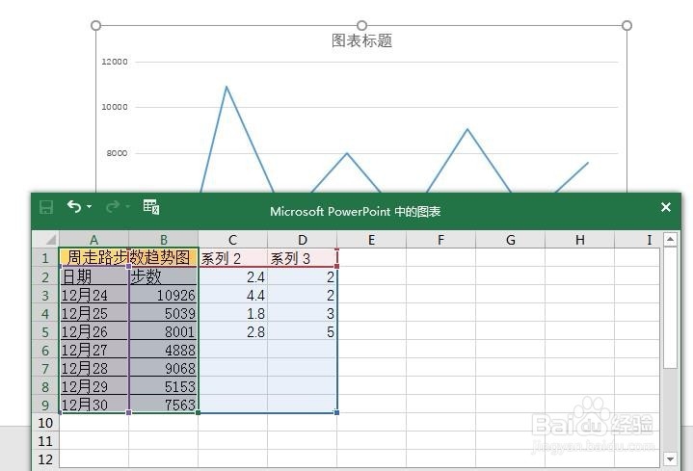The width and height of the screenshot is (693, 471).
Task: Select cell with date 12月28
Action: point(93,368)
